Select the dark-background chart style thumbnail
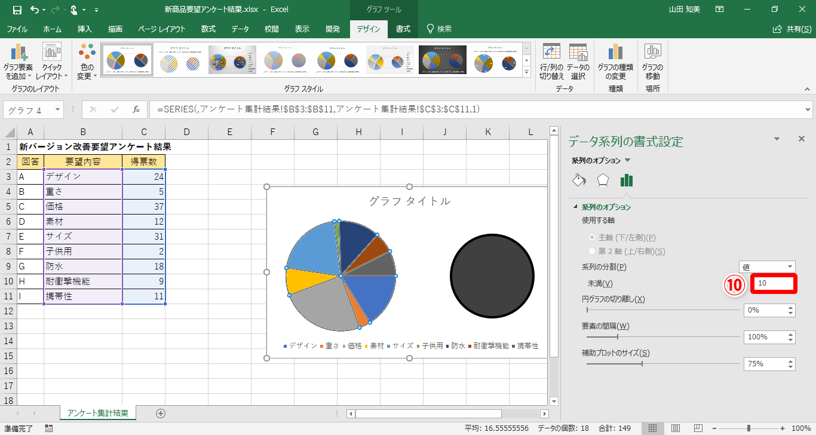The image size is (816, 435). 443,59
